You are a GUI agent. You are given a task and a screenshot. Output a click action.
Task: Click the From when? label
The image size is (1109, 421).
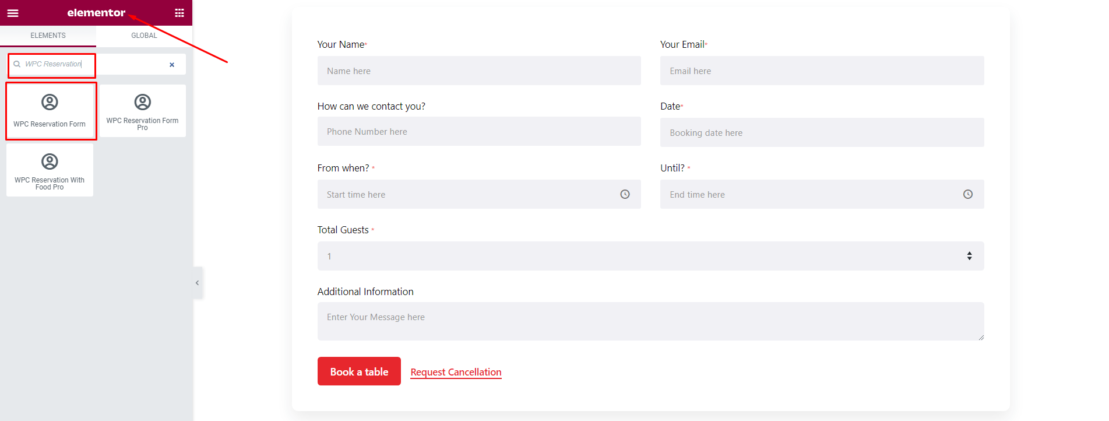(346, 168)
